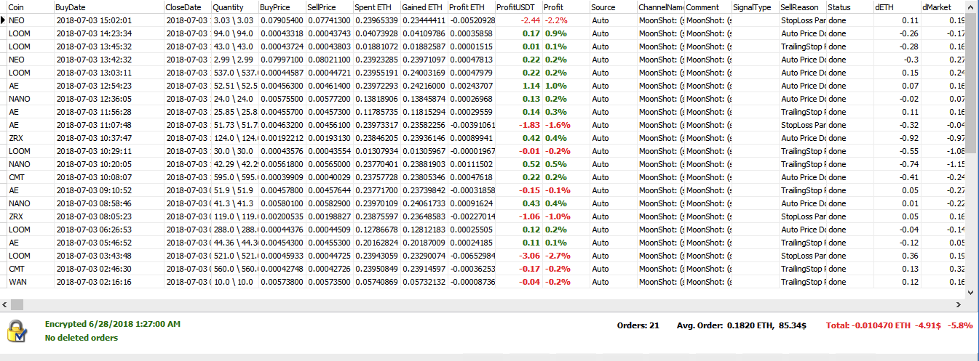Click the Orders: 21 summary
The image size is (979, 361).
pos(638,325)
